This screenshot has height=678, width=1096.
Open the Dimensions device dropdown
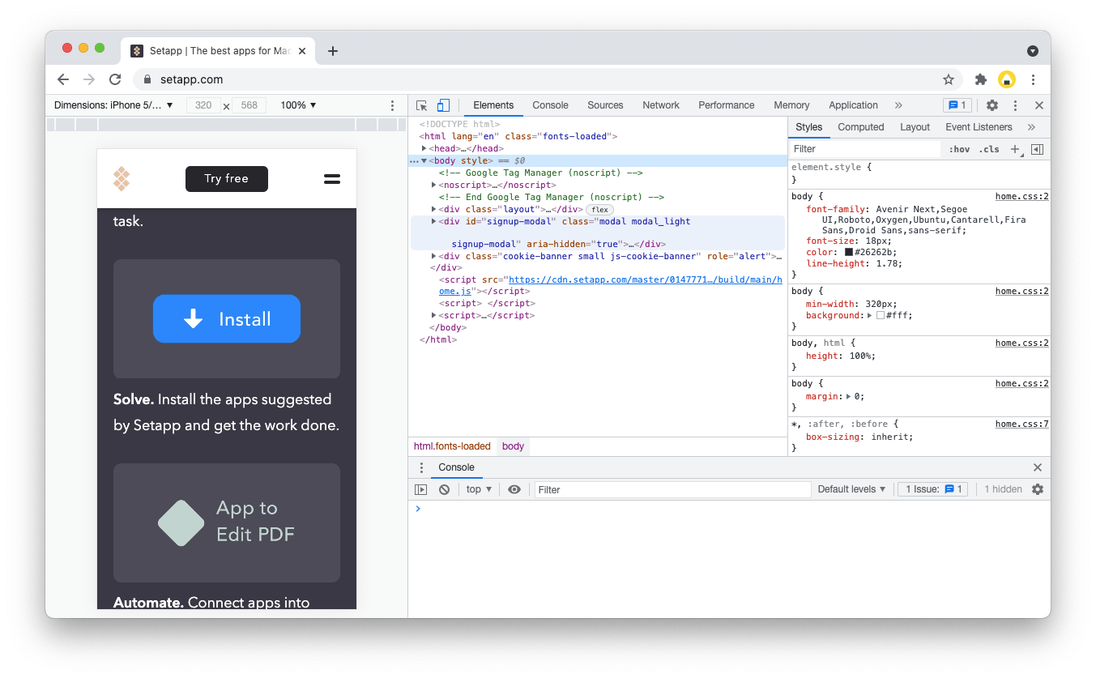113,105
